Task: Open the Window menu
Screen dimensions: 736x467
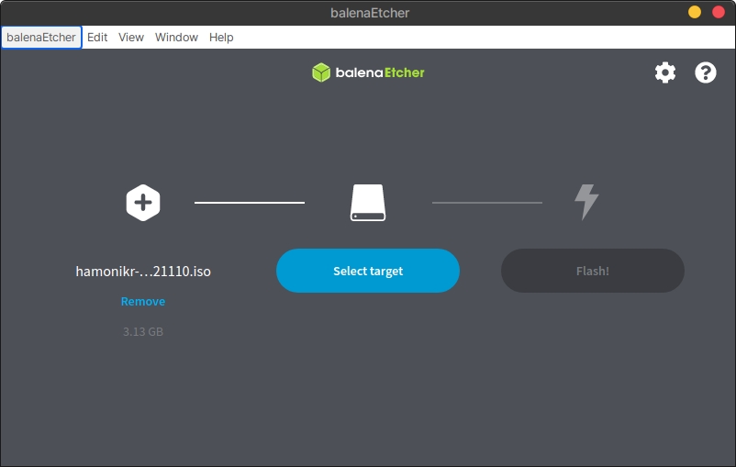Action: pyautogui.click(x=176, y=38)
